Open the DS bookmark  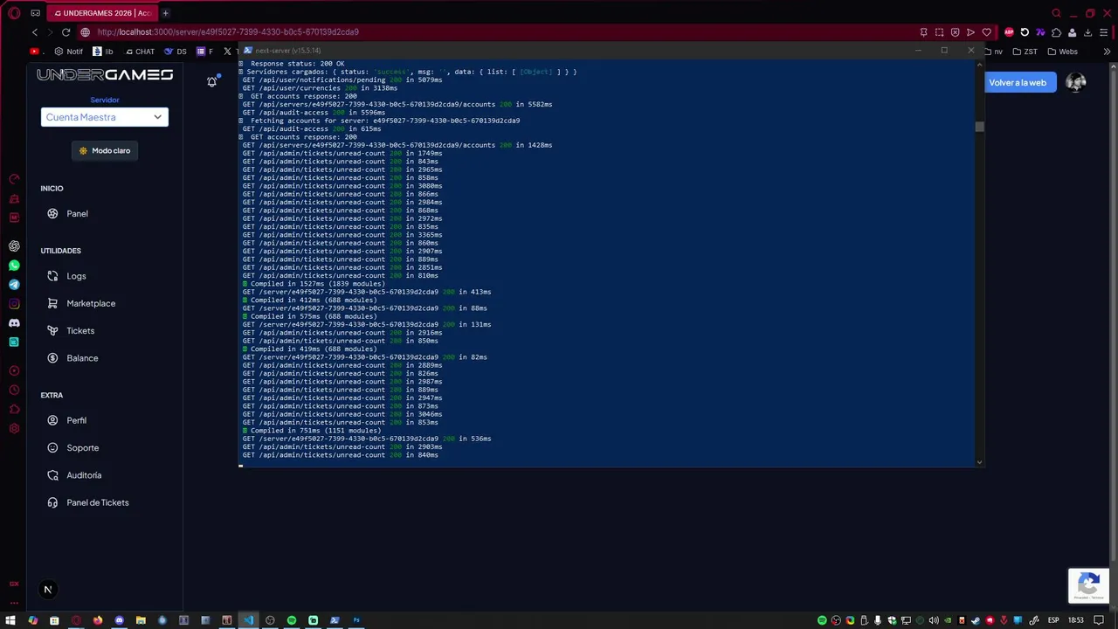click(176, 52)
